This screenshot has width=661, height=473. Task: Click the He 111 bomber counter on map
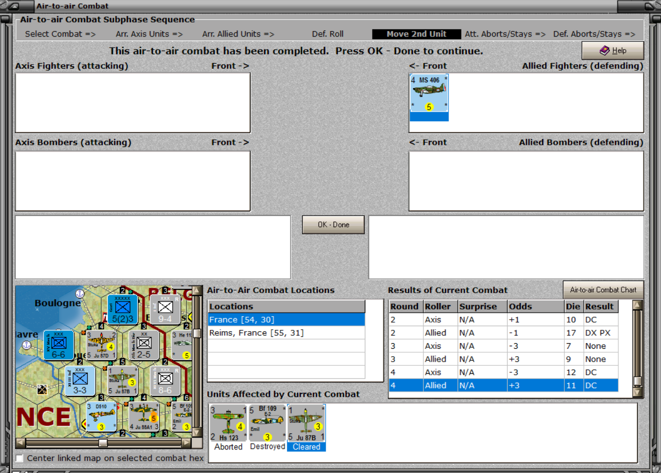tap(182, 345)
